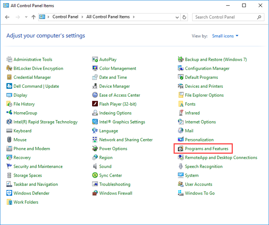269x225 pixels.
Task: Expand the chevron before Control Panel breadcrumb
Action: (48, 17)
